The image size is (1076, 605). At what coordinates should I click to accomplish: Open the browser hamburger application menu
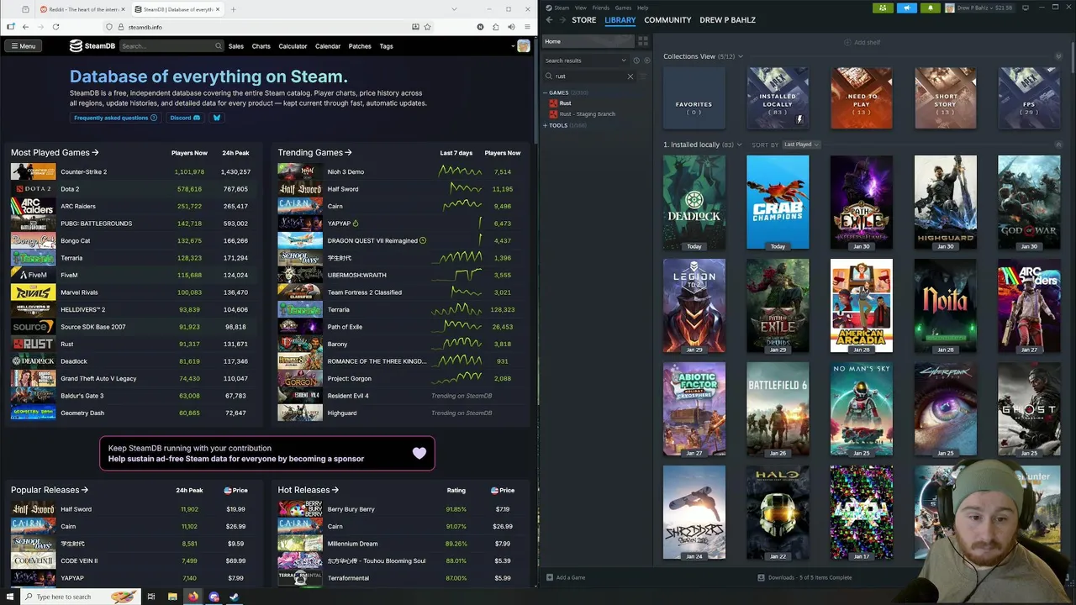[x=526, y=27]
